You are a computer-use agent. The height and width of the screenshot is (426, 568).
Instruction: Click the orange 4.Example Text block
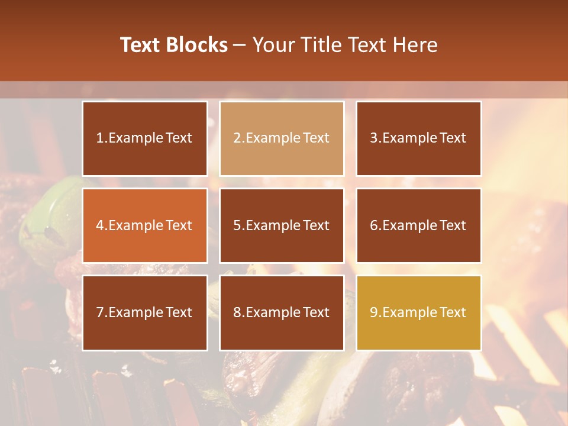pyautogui.click(x=144, y=225)
